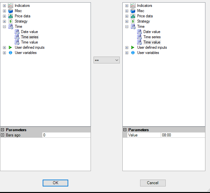Open the == comparison operator dropdown
210x193 pixels.
pos(107,60)
